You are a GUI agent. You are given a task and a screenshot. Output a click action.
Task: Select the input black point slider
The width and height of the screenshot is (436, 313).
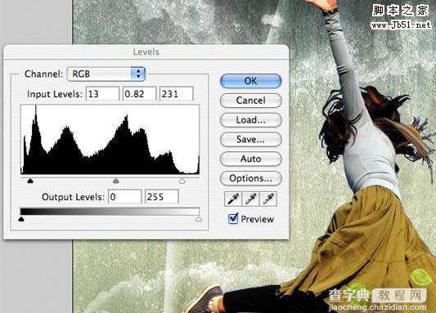(x=30, y=181)
